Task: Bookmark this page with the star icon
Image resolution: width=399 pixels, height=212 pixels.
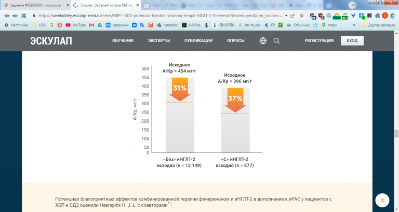Action: (302, 16)
